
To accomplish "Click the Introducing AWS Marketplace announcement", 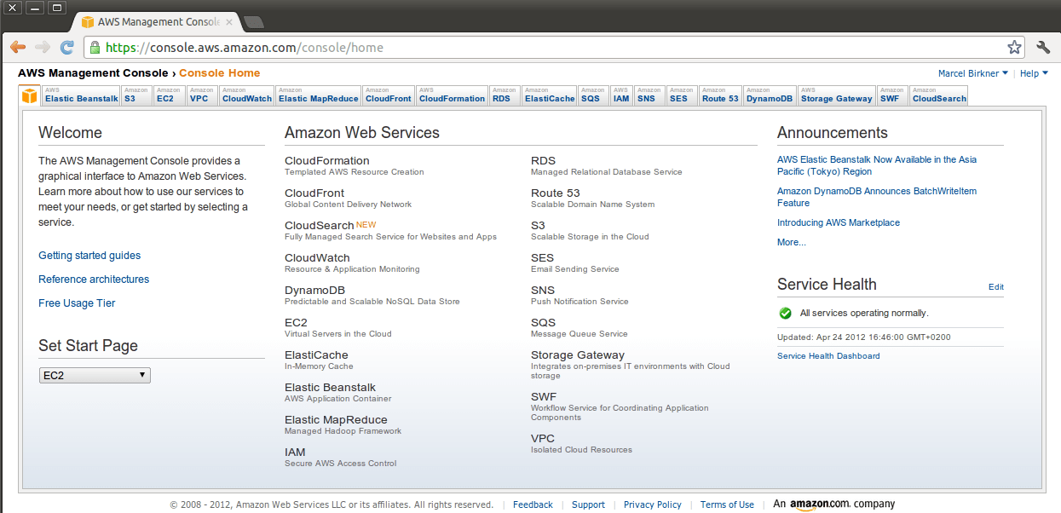I will click(838, 222).
